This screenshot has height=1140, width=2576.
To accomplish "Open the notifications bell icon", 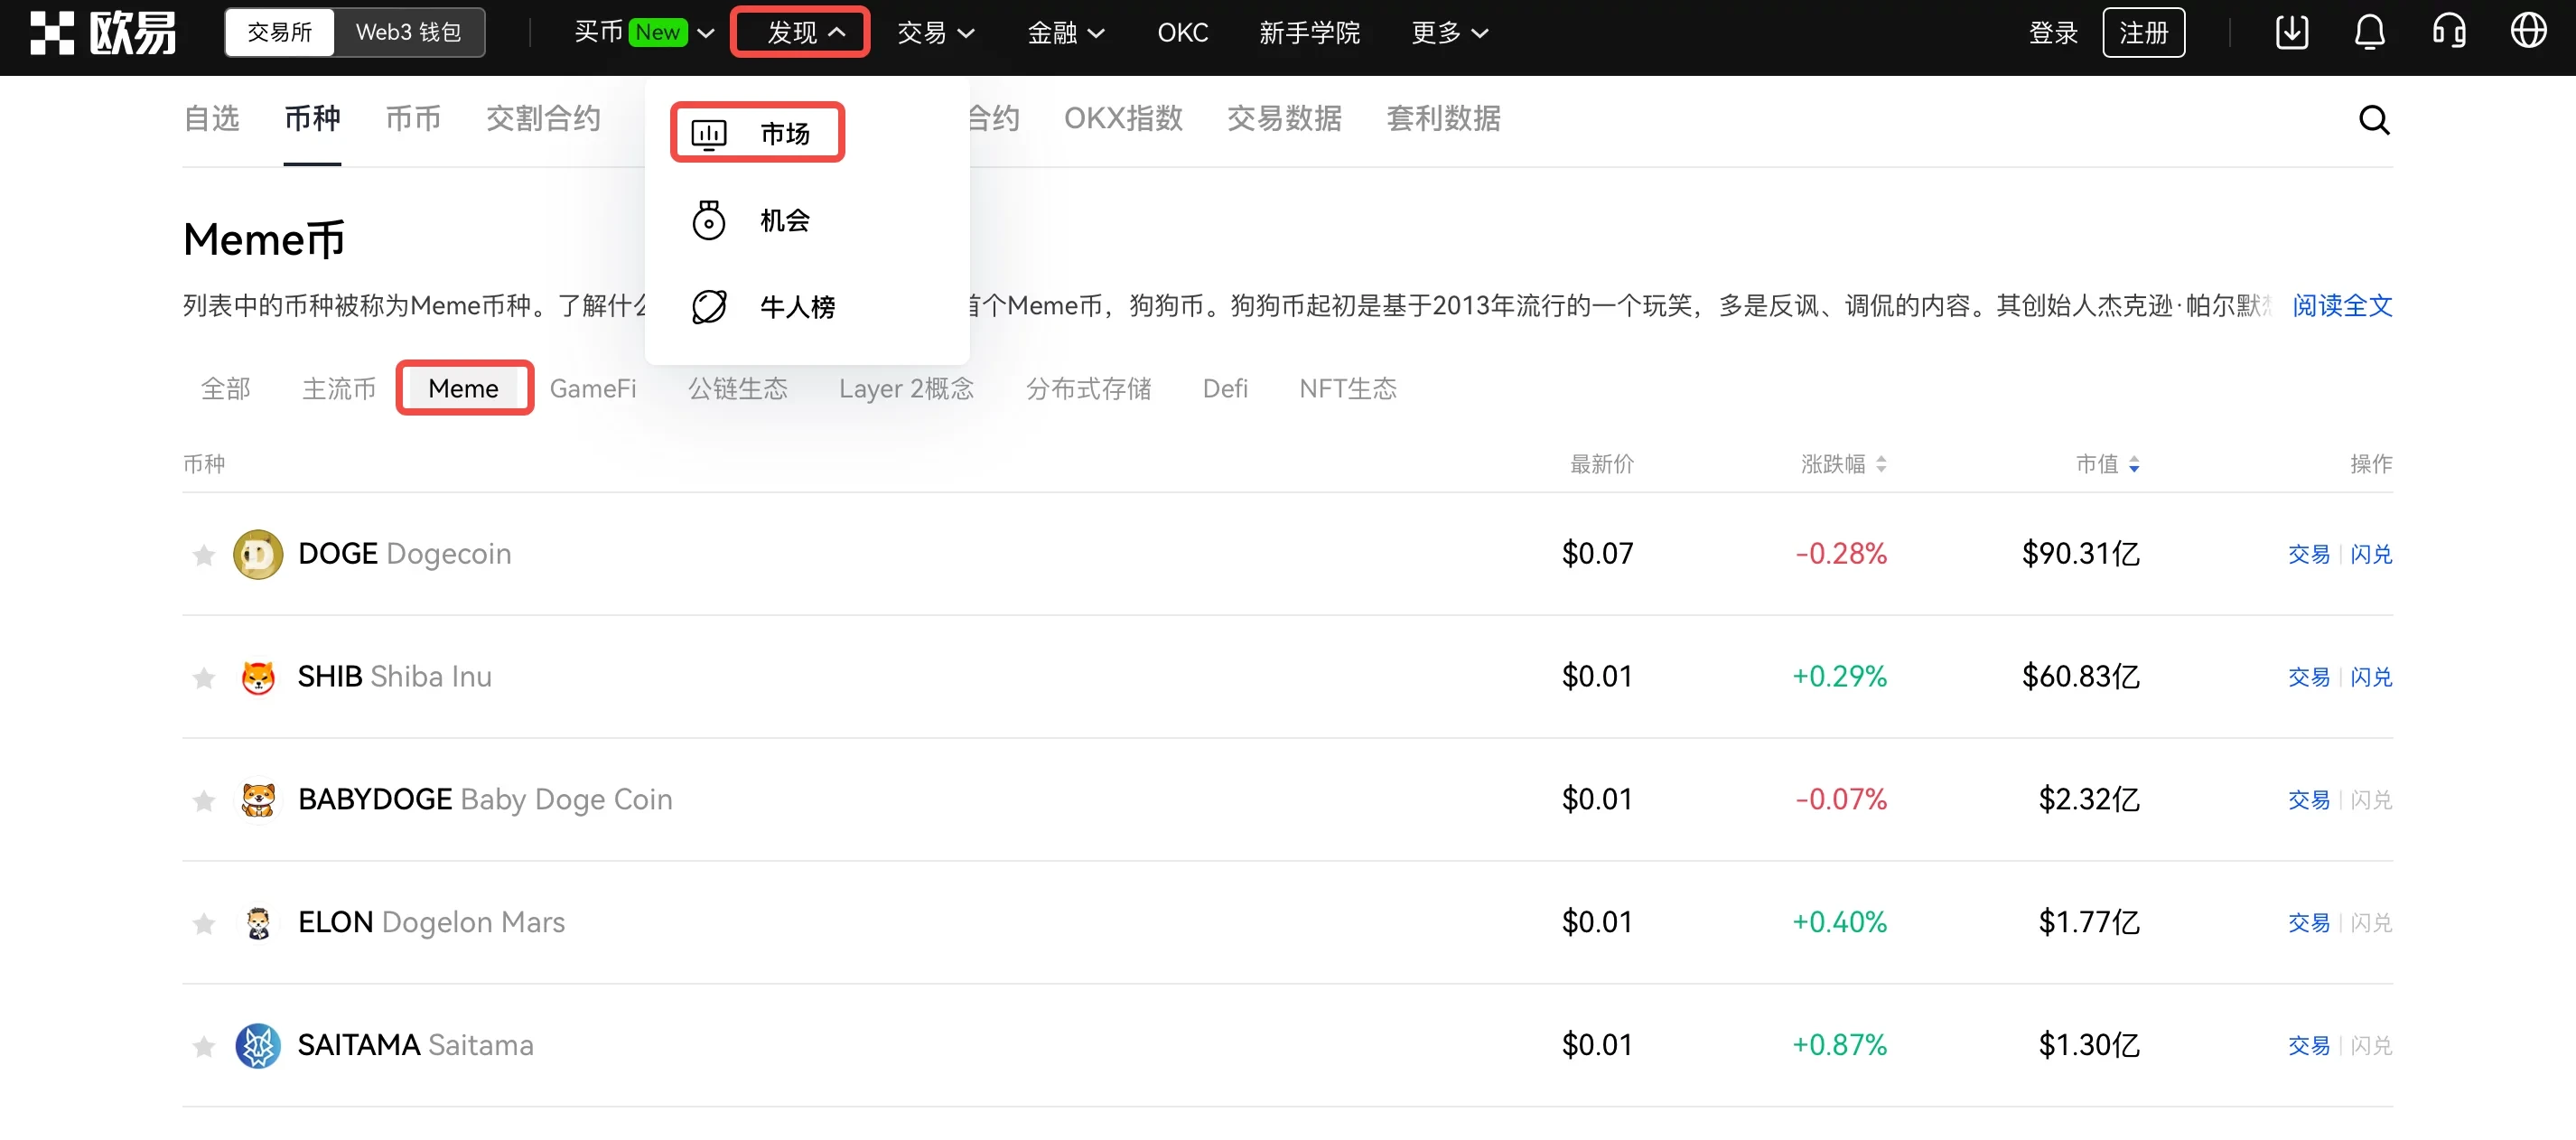I will (x=2369, y=32).
